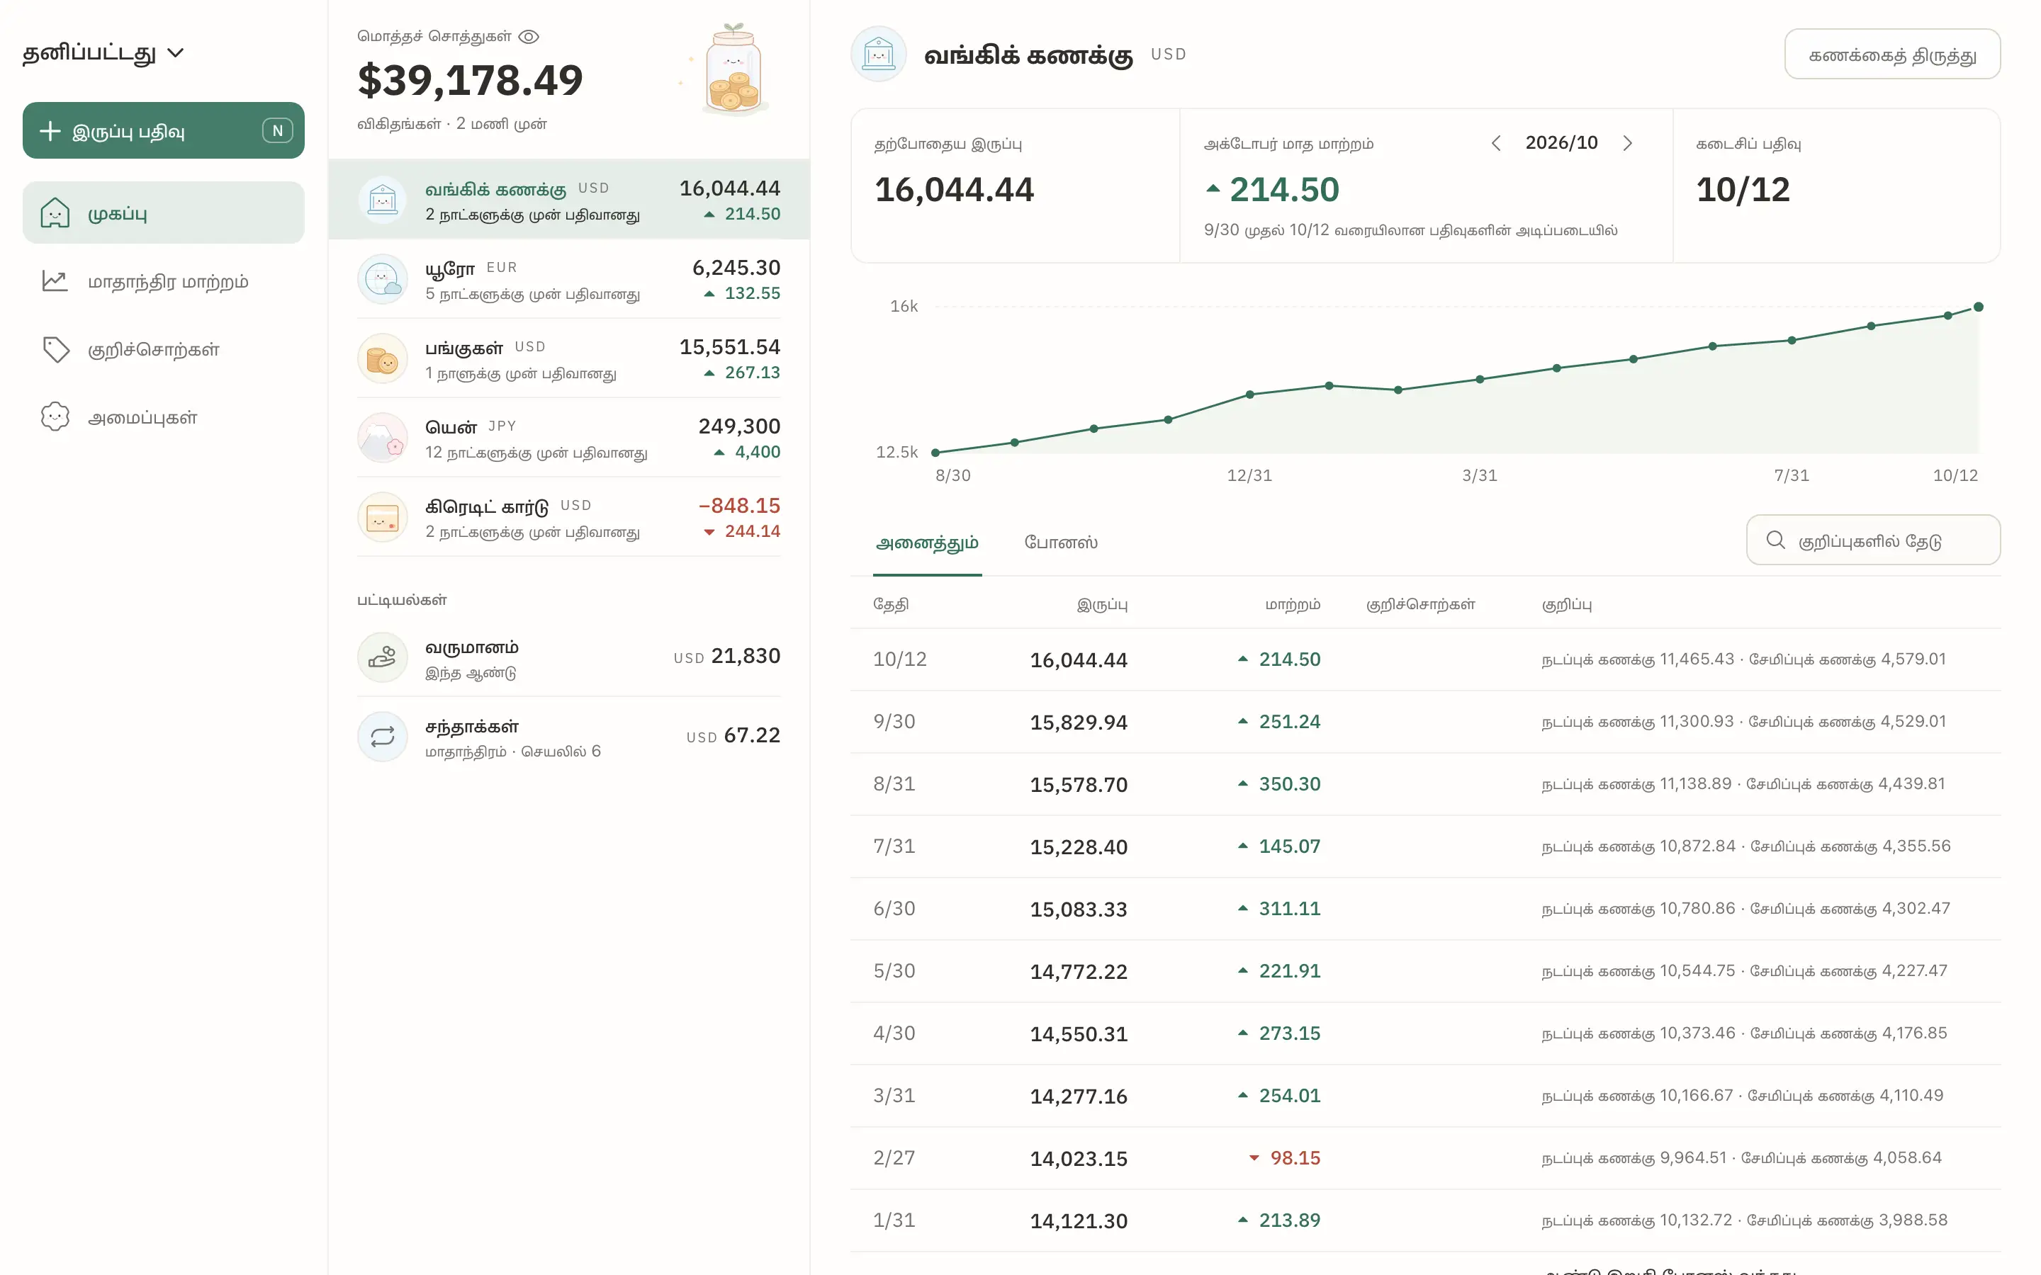
Task: Open the வருமானம் list entry USD 21,830
Action: click(x=568, y=658)
